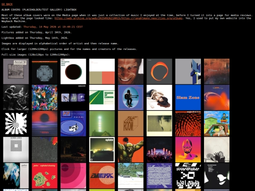
Task: Open the web.archive.org Wayback Machine link
Action: [x=119, y=18]
